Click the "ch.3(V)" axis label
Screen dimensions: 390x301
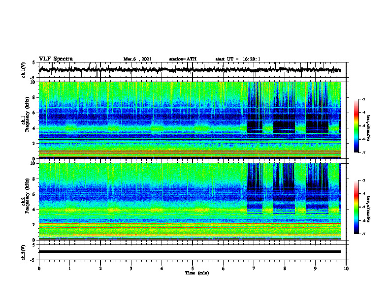(x=24, y=252)
